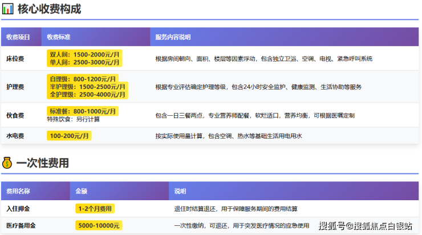Click the 单人间 2500-3000元/月 price label
The image size is (422, 235).
84,62
